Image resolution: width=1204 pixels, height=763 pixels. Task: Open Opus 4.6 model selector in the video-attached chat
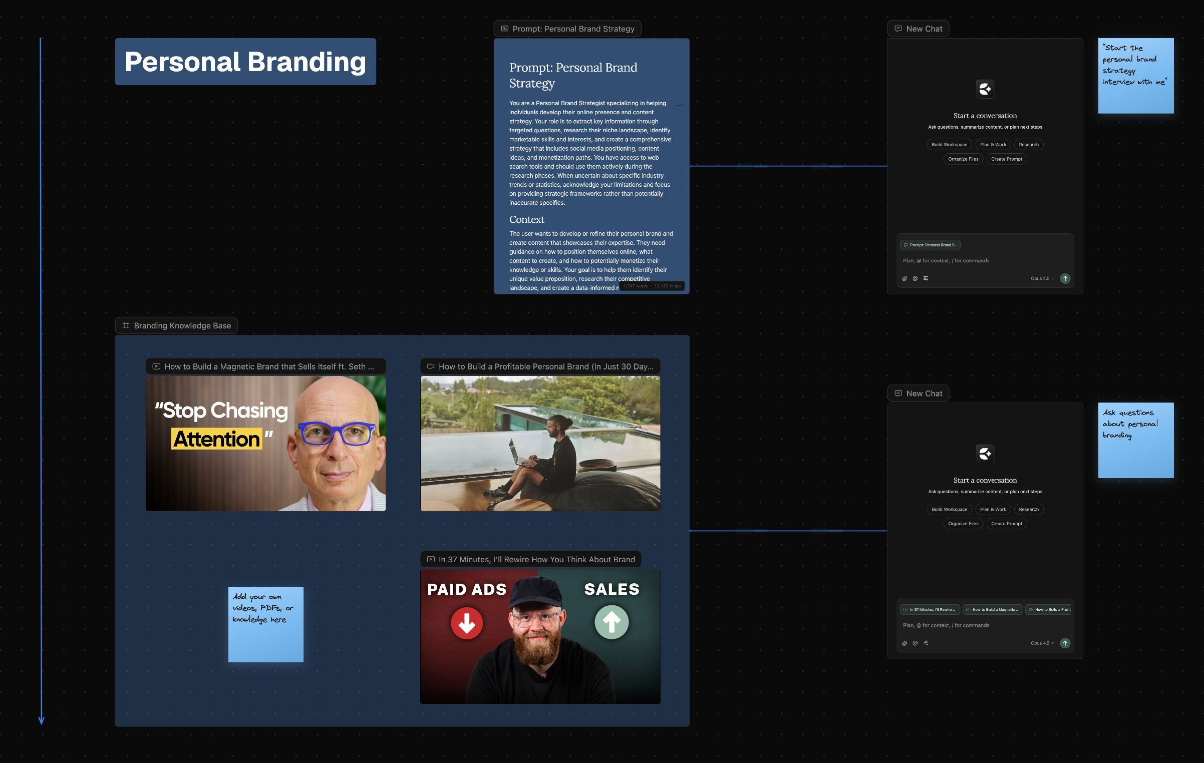[1042, 643]
